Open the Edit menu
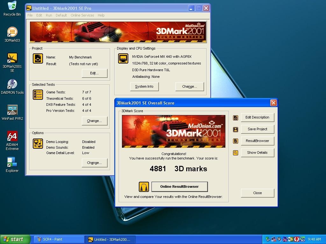 click(x=39, y=15)
